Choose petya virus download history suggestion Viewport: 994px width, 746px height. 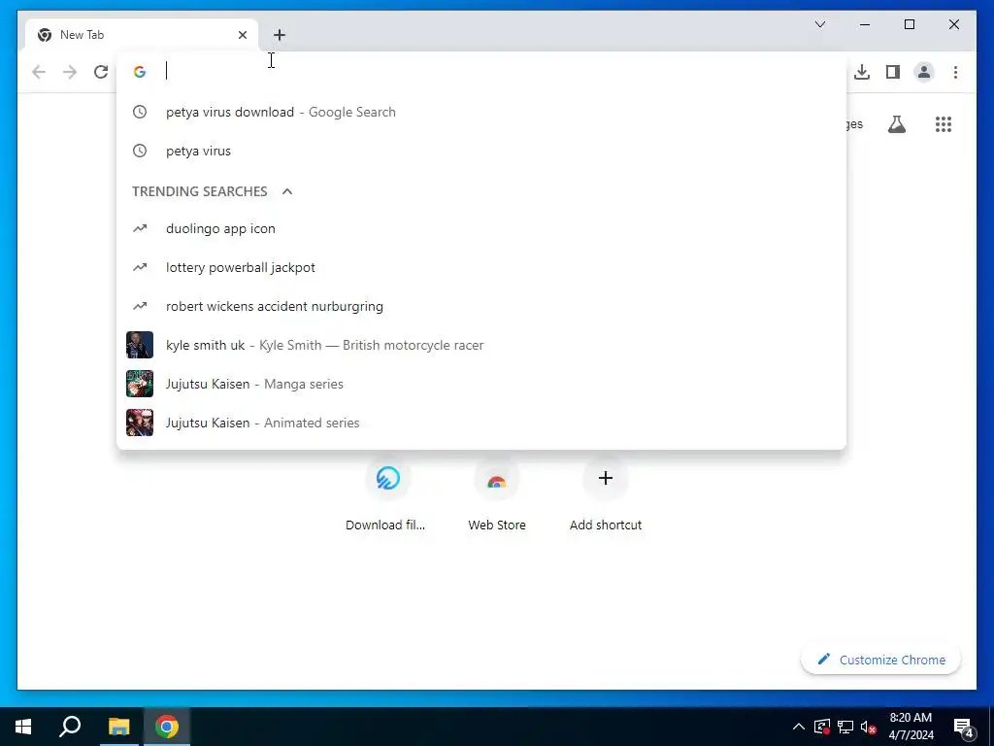pos(481,113)
